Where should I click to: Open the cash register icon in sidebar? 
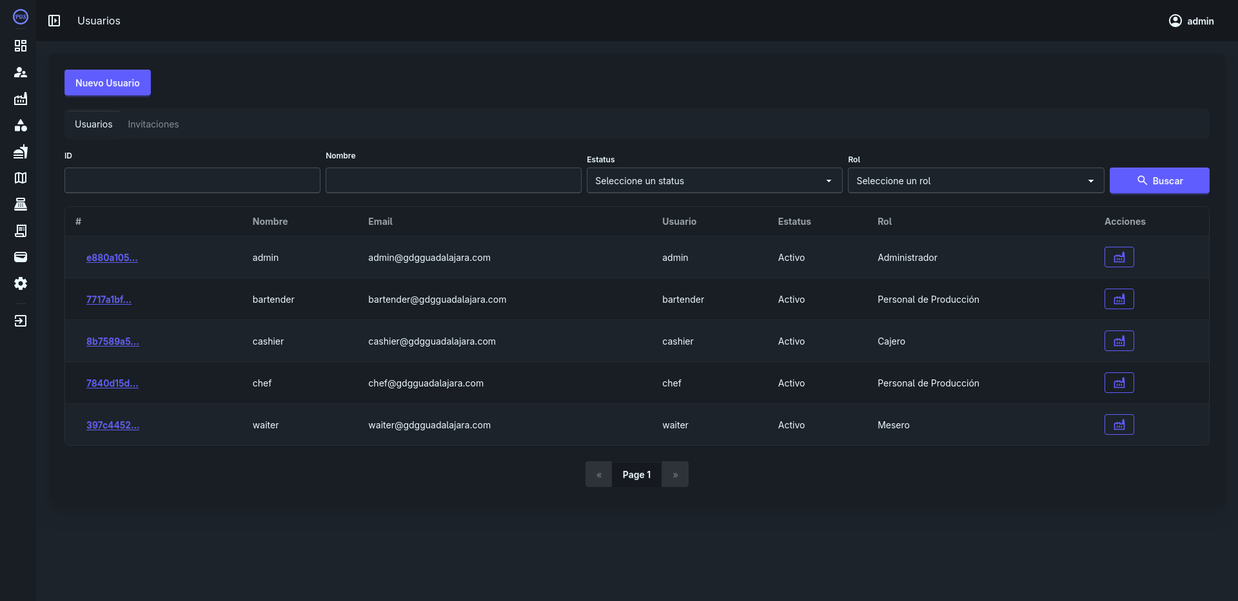(21, 204)
